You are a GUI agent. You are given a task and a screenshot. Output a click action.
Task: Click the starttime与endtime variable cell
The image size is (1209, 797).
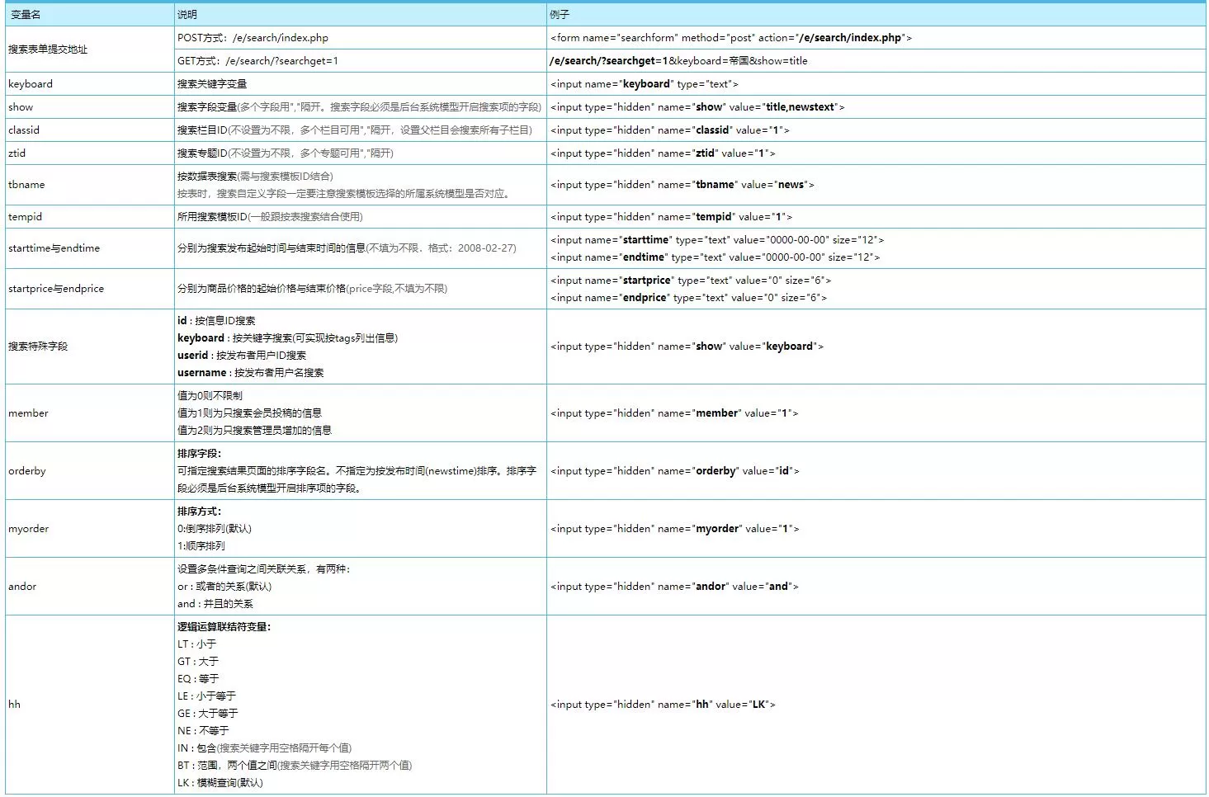click(89, 248)
